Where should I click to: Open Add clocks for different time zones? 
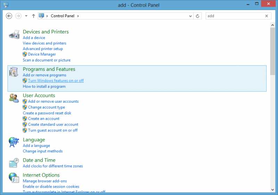pyautogui.click(x=53, y=166)
